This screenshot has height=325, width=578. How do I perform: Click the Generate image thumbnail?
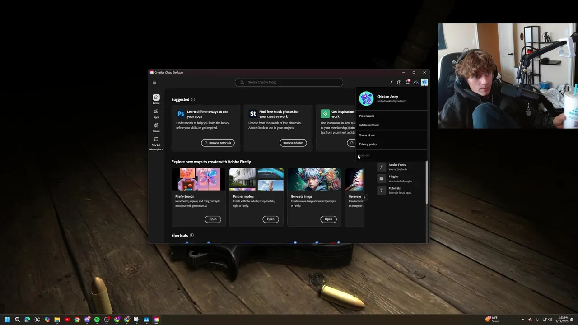pyautogui.click(x=314, y=180)
